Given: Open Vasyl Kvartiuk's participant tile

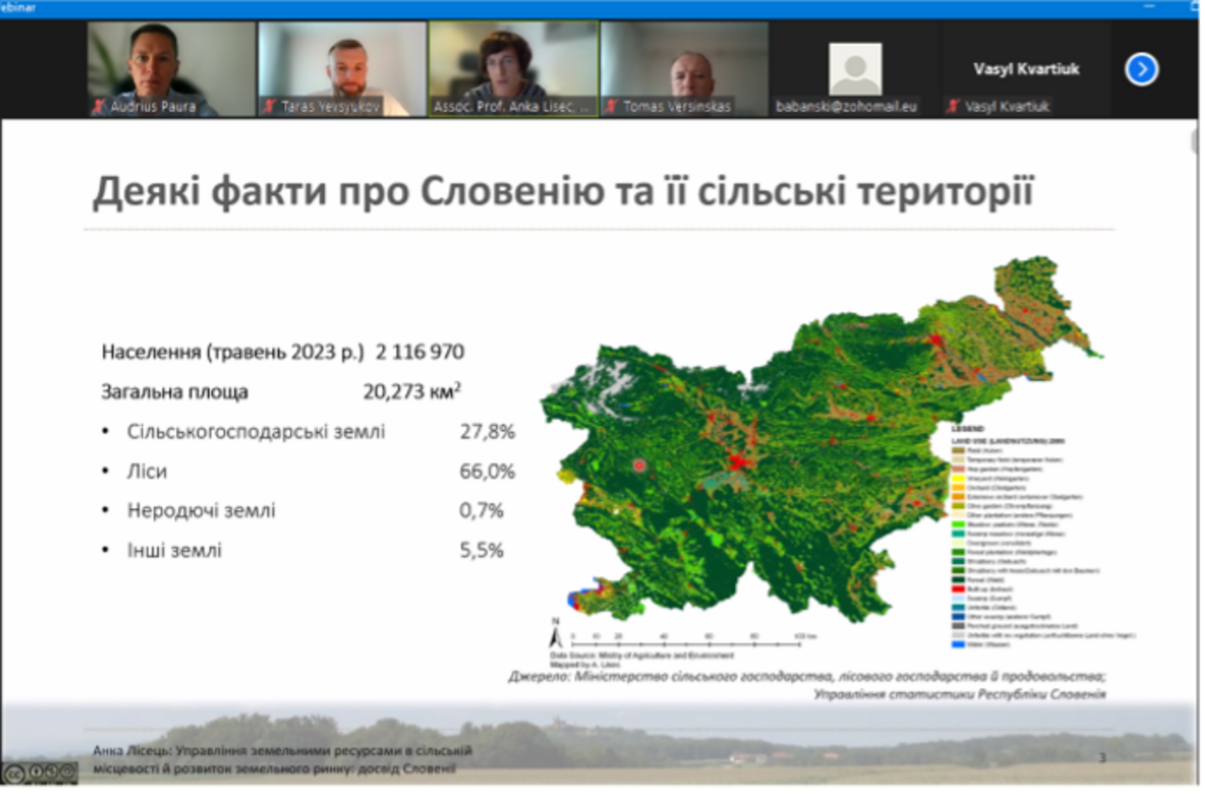Looking at the screenshot, I should click(1025, 69).
